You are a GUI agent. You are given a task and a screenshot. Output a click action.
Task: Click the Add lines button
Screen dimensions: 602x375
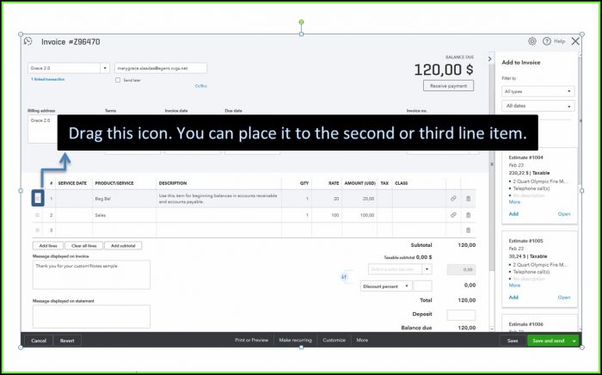[x=48, y=246]
